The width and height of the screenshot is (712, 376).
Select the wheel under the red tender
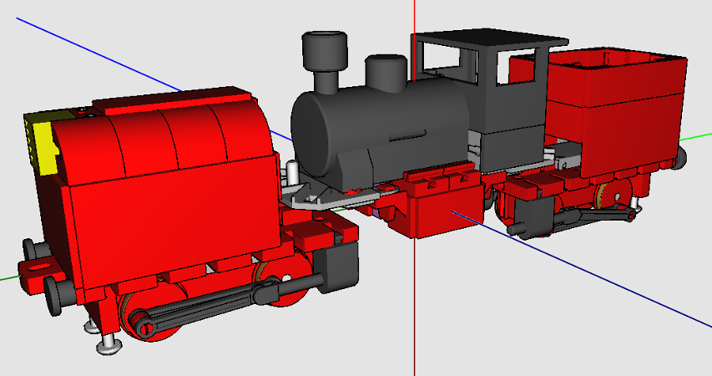point(611,196)
